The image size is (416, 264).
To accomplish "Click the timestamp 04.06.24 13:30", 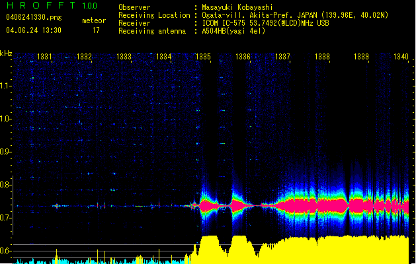I will 34,30.
